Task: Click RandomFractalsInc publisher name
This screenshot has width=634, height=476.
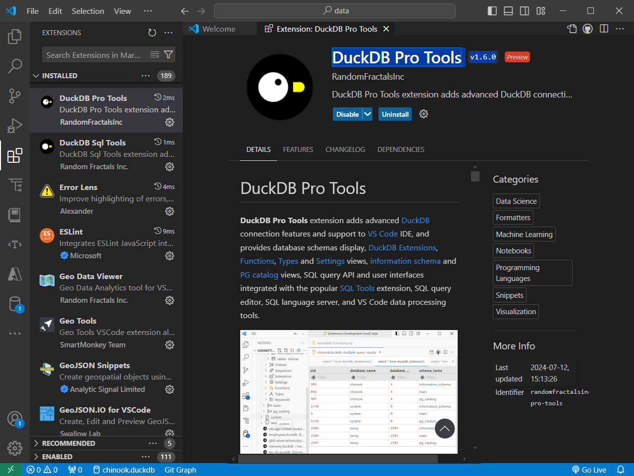Action: [368, 77]
